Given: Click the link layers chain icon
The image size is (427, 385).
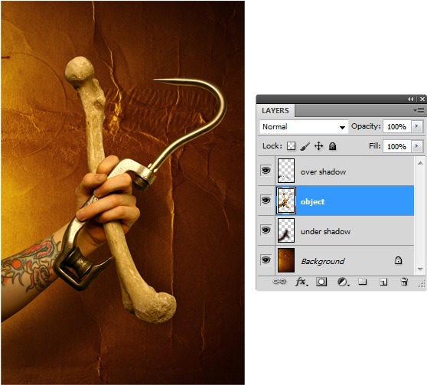Looking at the screenshot, I should (279, 281).
